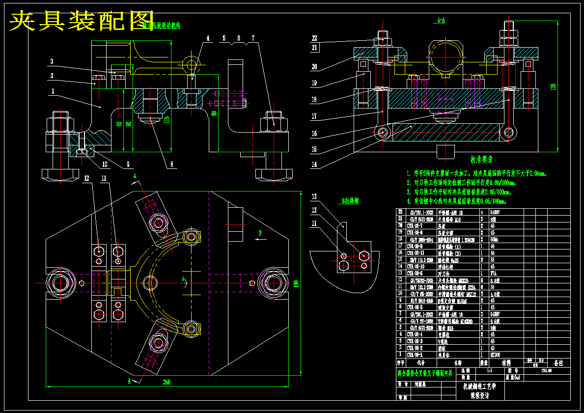Click part name 对刀块 in row 13
This screenshot has height=413, width=584.
point(444,274)
